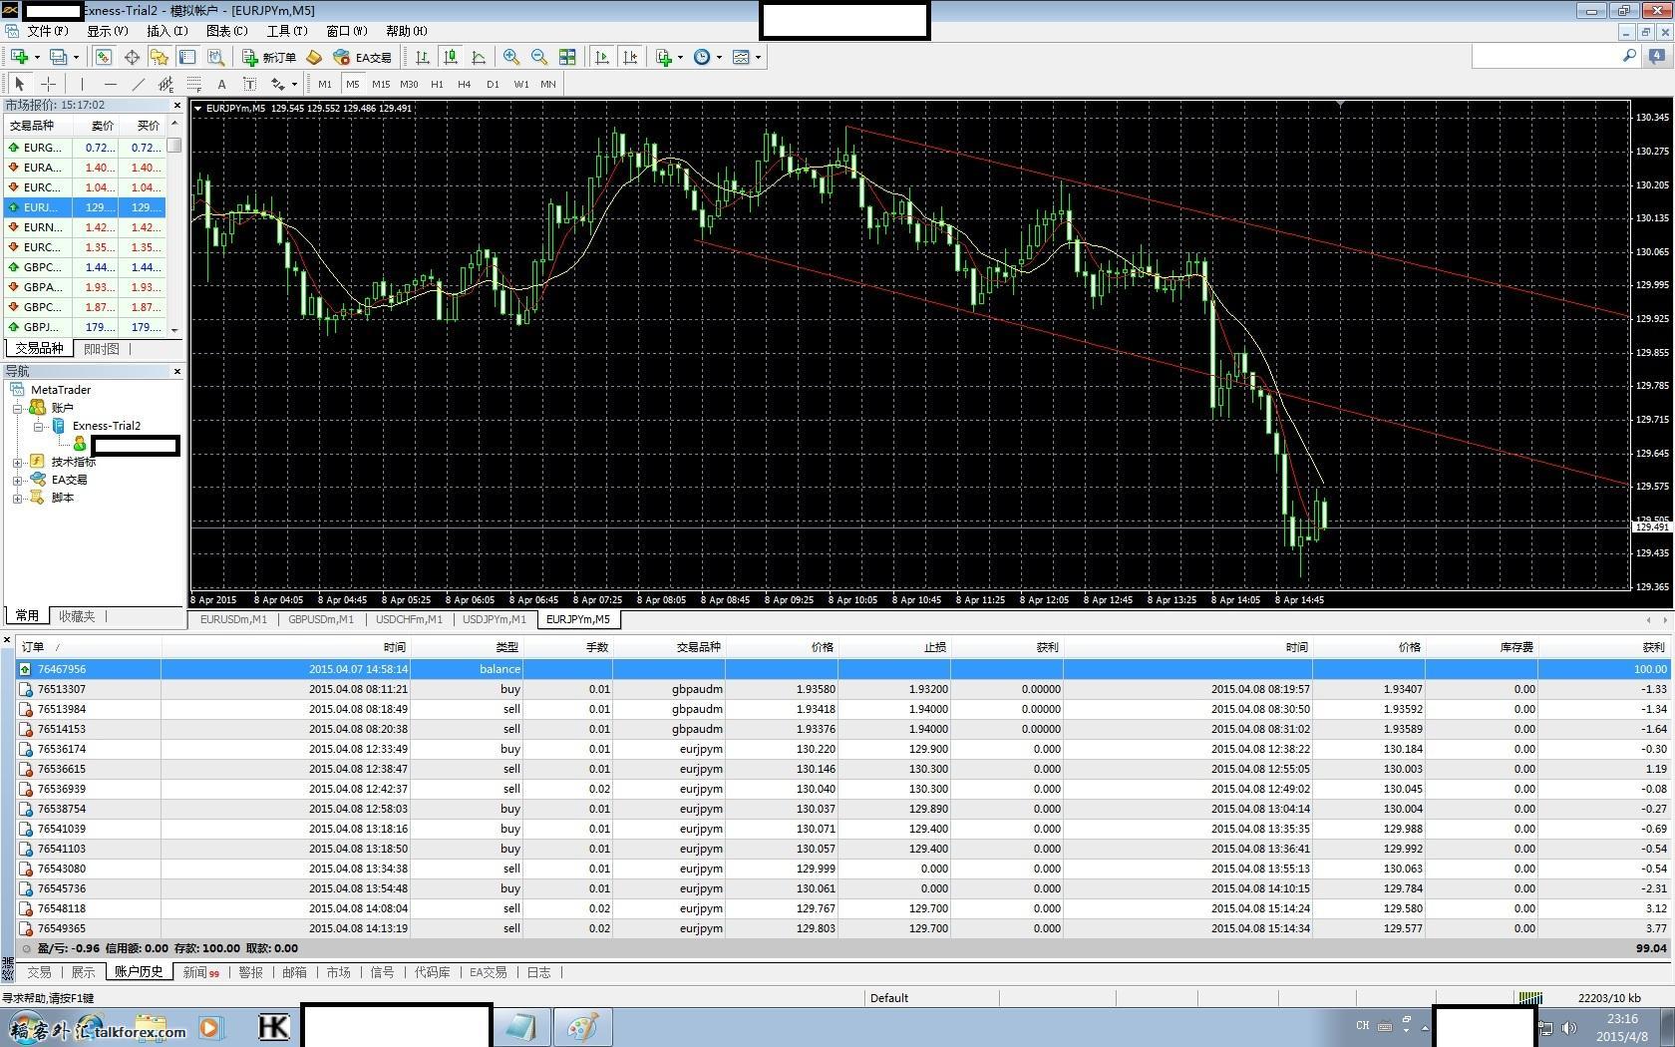Open Paint from the Windows taskbar
Screen dimensions: 1675x1047
click(x=581, y=1027)
